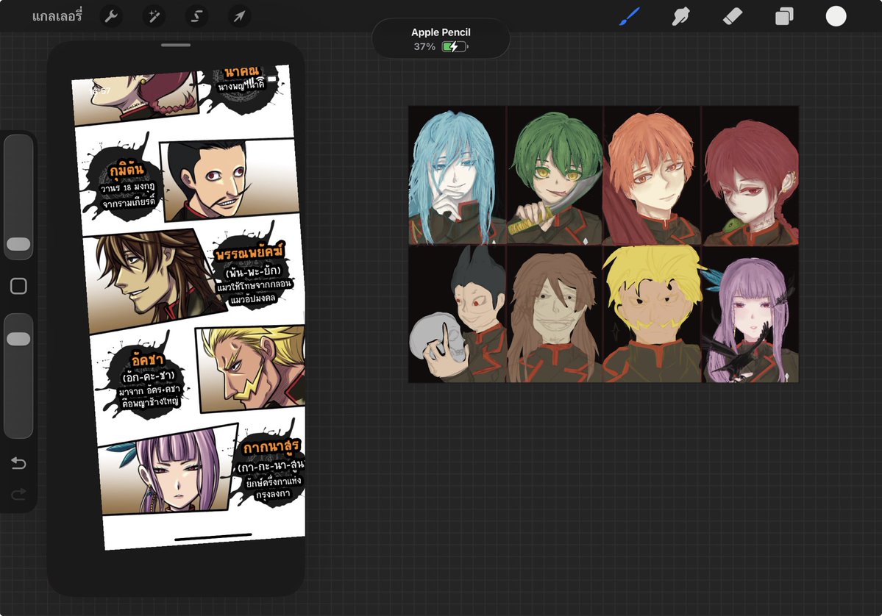882x616 pixels.
Task: Tap the dark red braided-hair character portrait
Action: (x=750, y=176)
